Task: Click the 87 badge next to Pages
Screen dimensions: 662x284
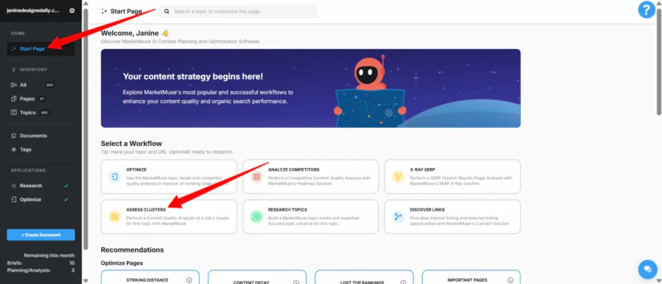Action: tap(42, 98)
